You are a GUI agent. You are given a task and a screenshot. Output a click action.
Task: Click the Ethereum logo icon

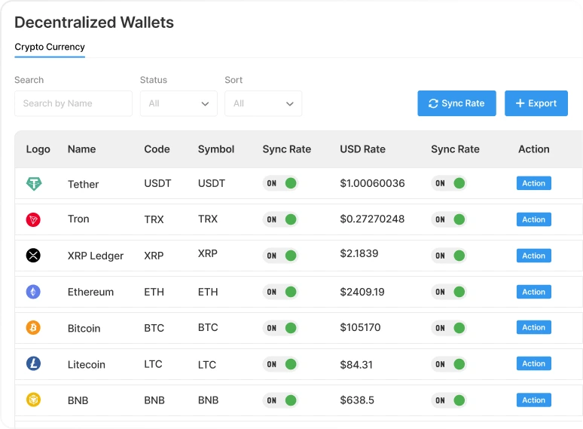coord(33,292)
